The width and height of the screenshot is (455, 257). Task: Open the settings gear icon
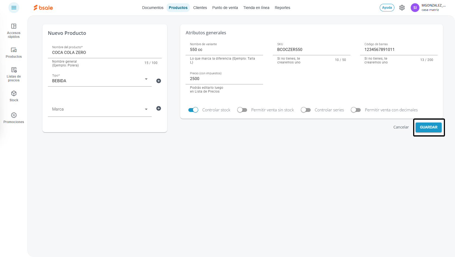(x=402, y=8)
